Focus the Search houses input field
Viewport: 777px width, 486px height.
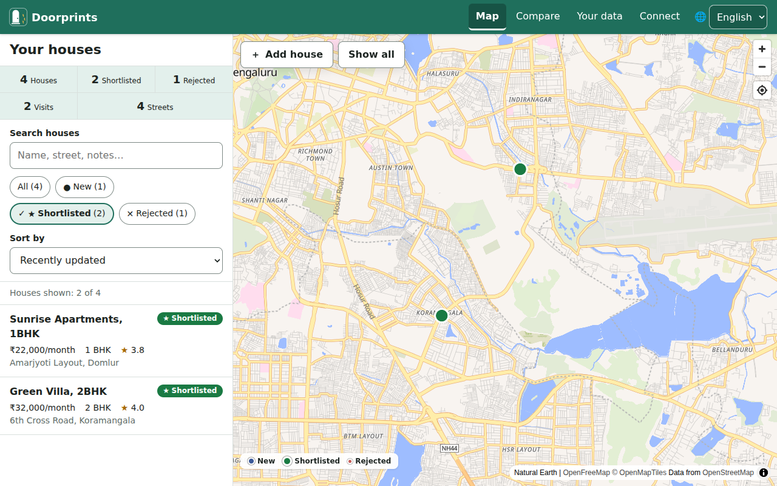tap(116, 156)
